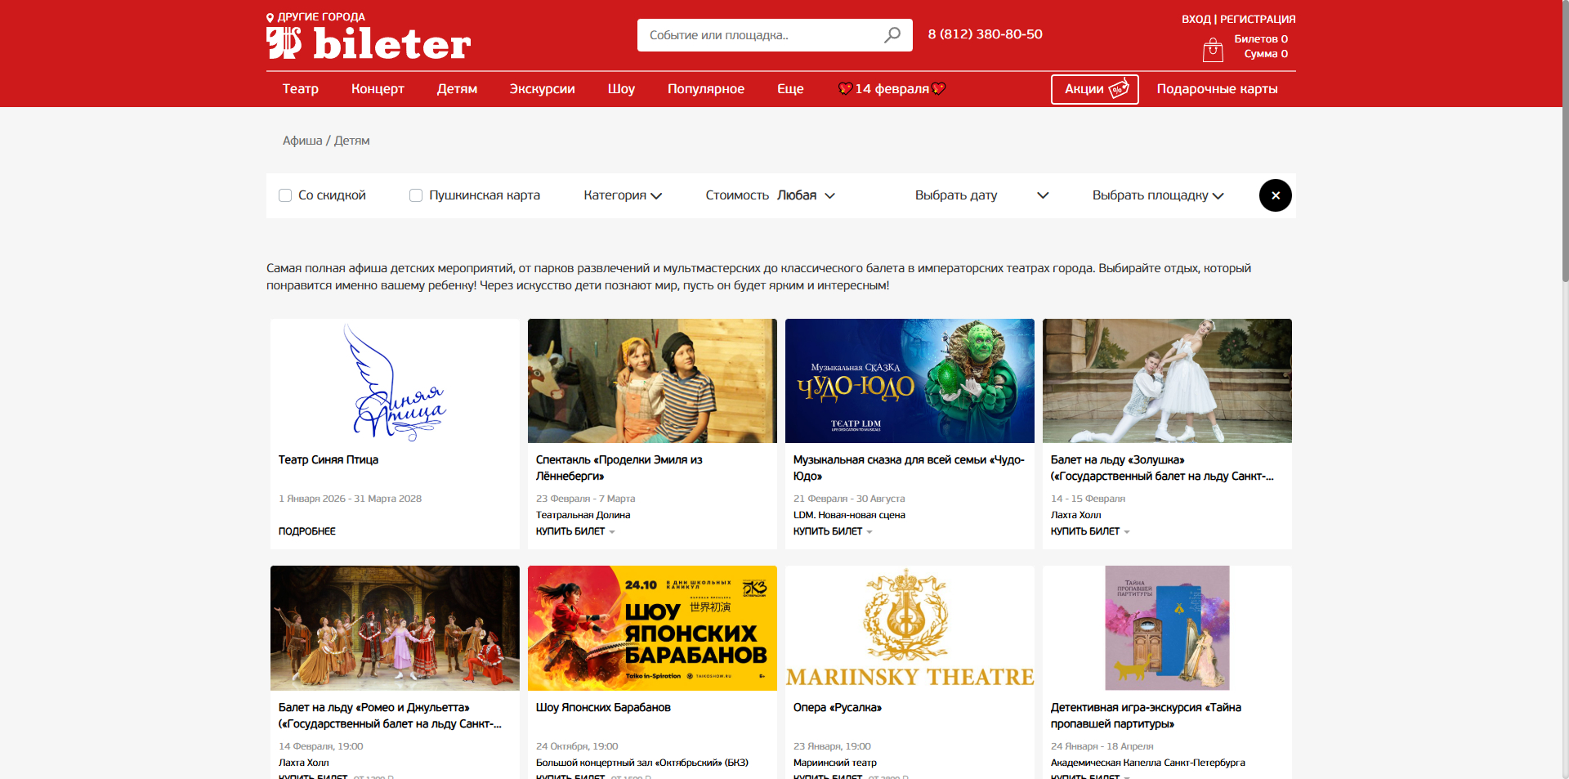Click the discount tag icon on Акции
Image resolution: width=1569 pixels, height=779 pixels.
click(1119, 89)
